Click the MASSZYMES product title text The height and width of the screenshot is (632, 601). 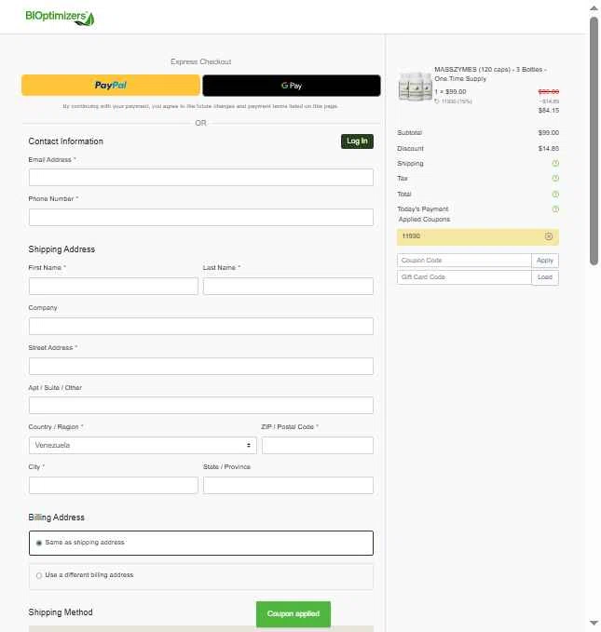[490, 74]
